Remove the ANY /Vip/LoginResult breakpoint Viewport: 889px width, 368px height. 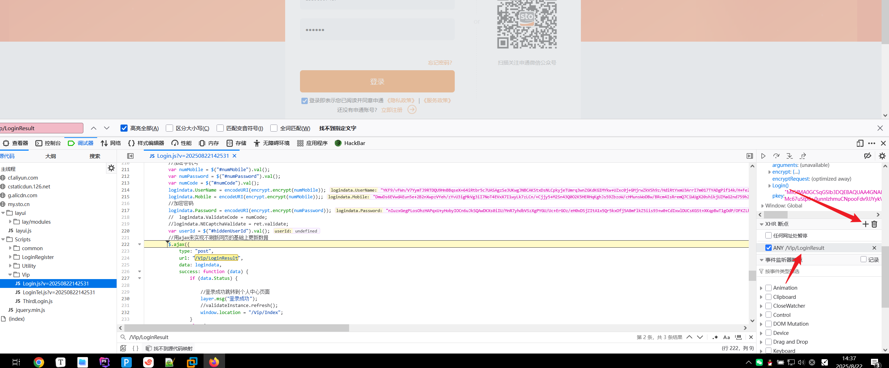tap(874, 248)
